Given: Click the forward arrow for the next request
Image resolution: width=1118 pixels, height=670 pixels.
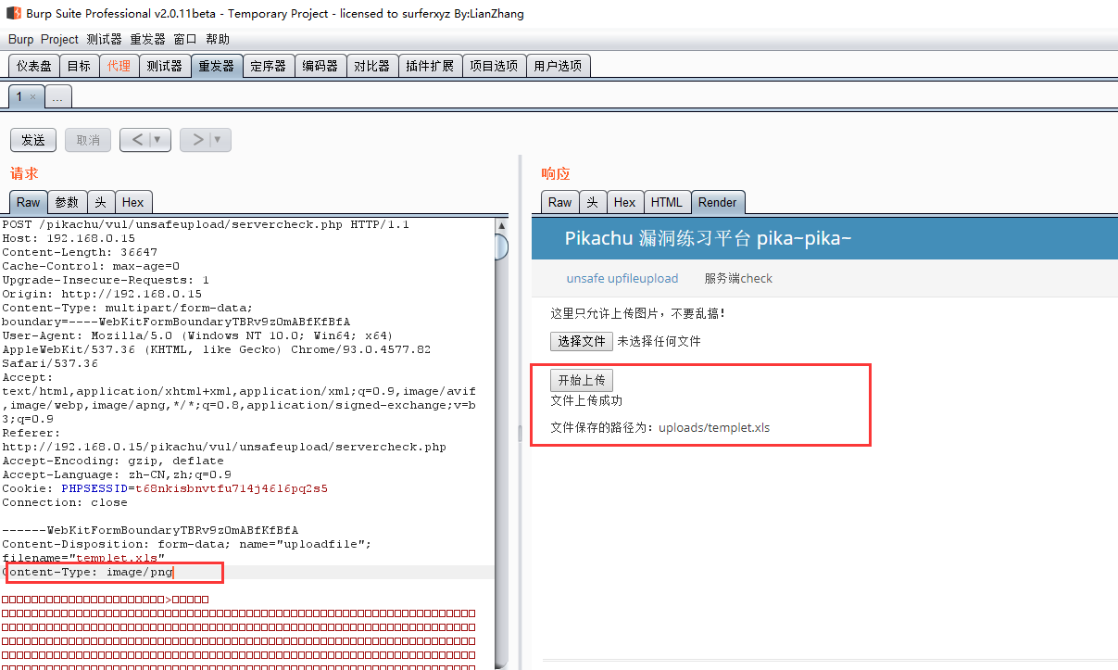Looking at the screenshot, I should click(196, 140).
